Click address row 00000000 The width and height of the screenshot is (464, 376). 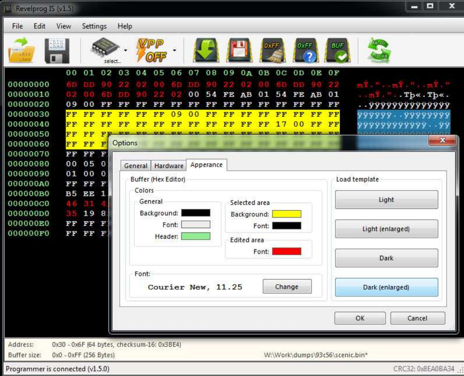pos(28,84)
